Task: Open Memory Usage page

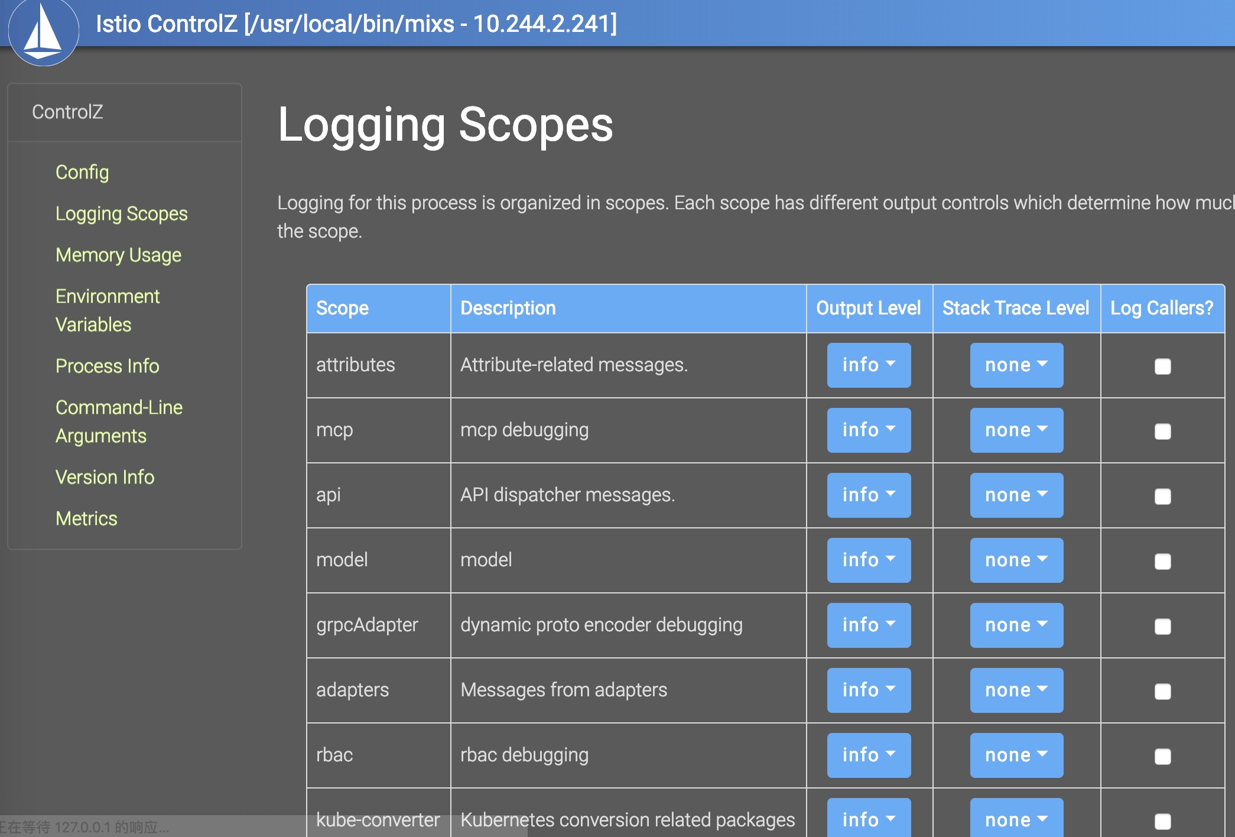Action: pos(118,255)
